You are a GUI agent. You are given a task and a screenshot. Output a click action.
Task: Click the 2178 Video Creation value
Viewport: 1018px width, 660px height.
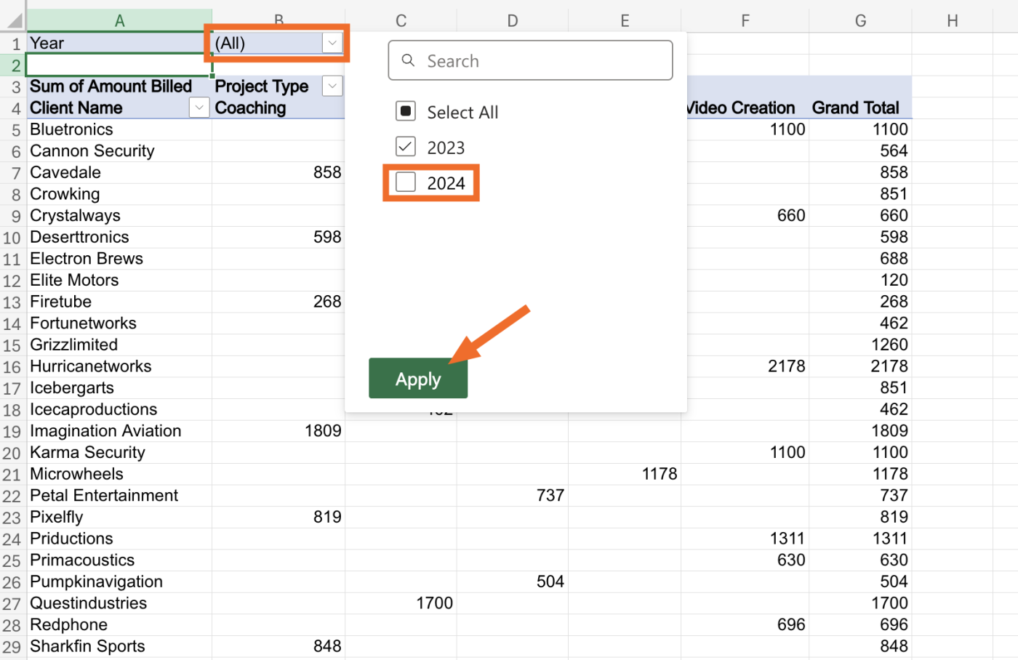click(x=786, y=366)
